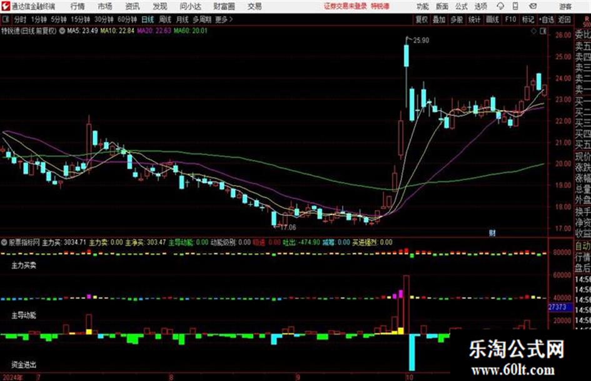Click the mobile phone icon in top bar
591x381 pixels.
coord(515,6)
